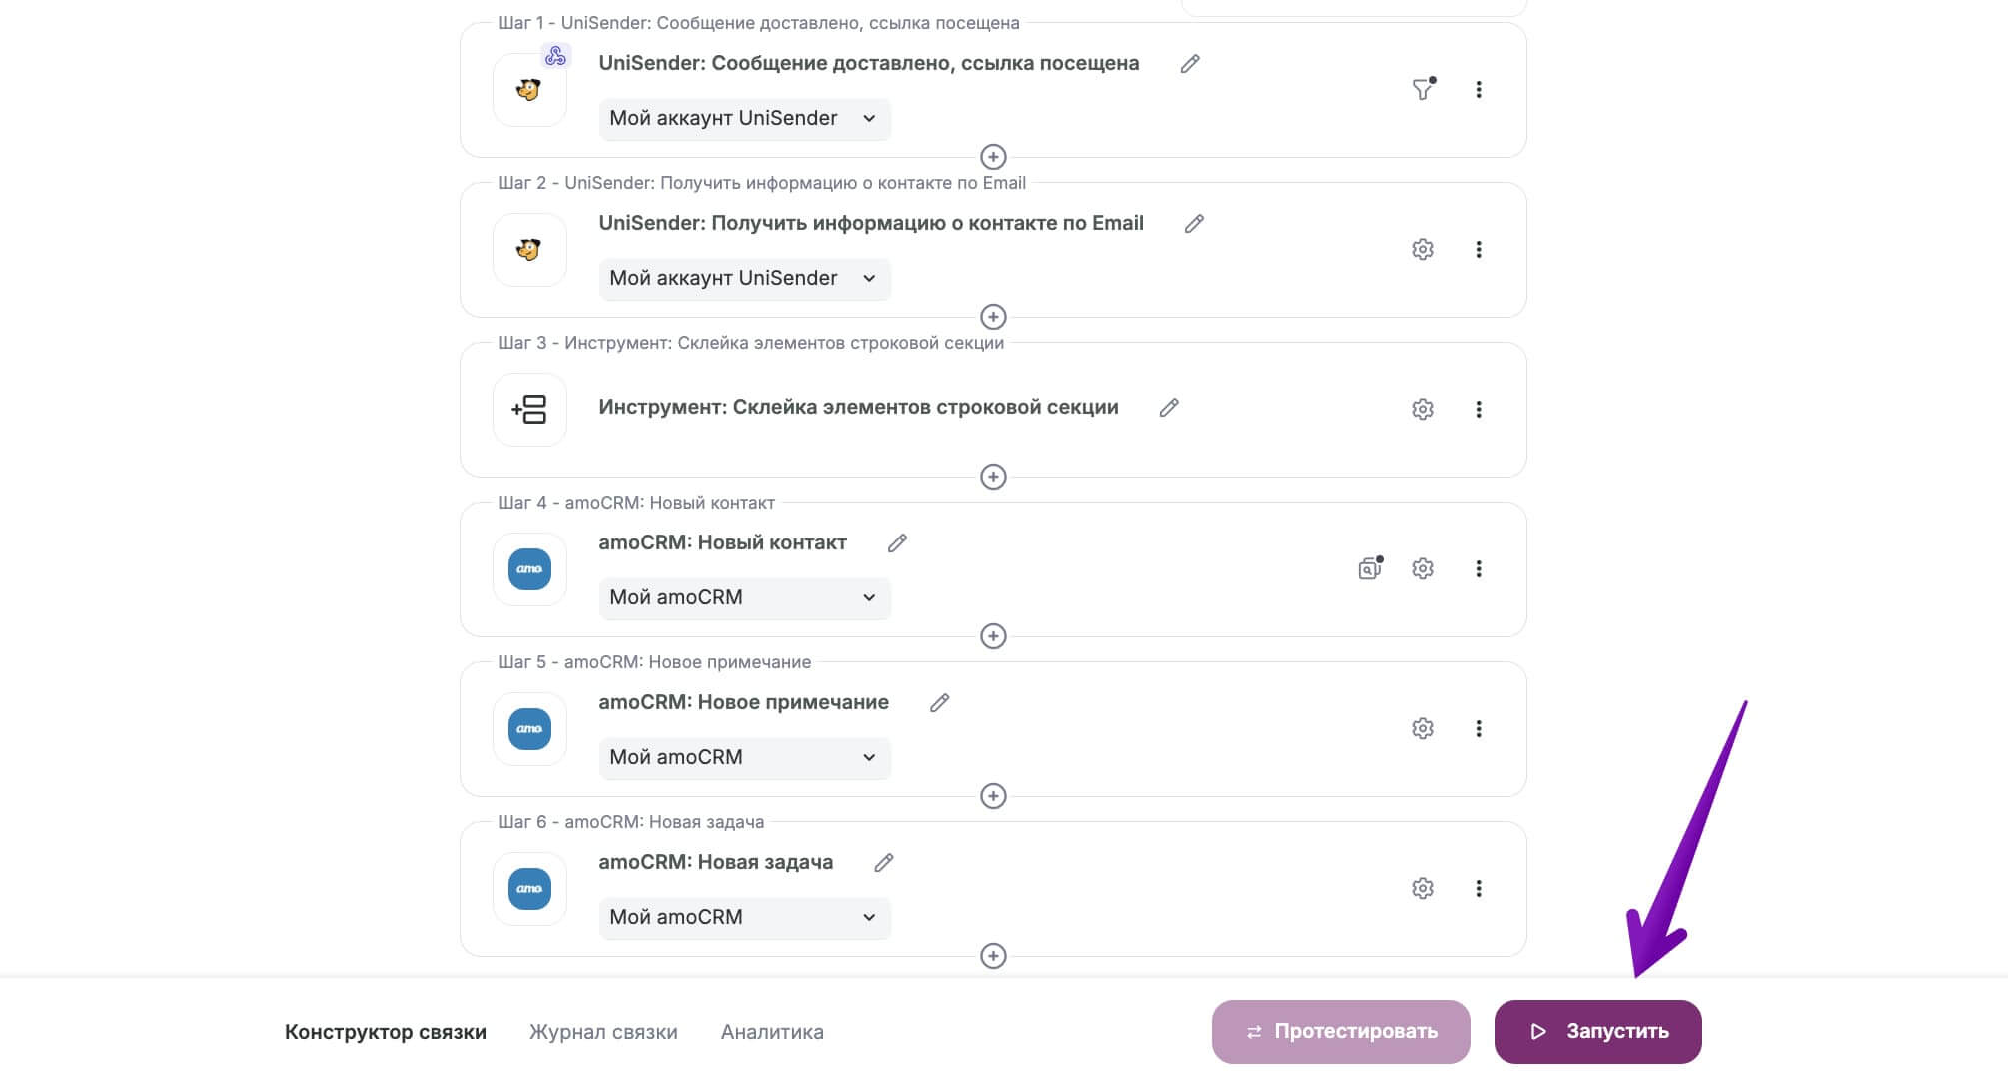Open three-dot menu of step 3
Screen dimensions: 2008x1075
(1479, 409)
